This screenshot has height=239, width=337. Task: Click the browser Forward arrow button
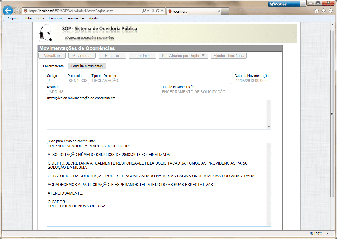[x=17, y=11]
